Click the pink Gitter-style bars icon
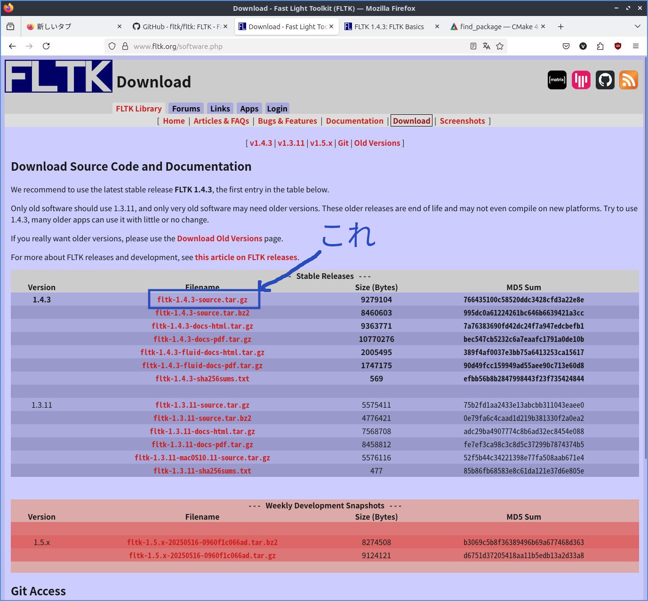 [x=581, y=80]
